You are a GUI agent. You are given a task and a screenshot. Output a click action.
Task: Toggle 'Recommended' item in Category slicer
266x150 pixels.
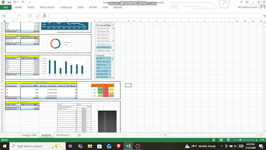click(x=104, y=77)
